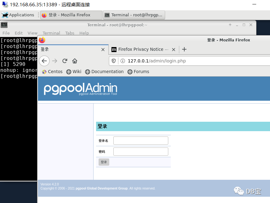Click the tracking protection shield icon

(114, 61)
